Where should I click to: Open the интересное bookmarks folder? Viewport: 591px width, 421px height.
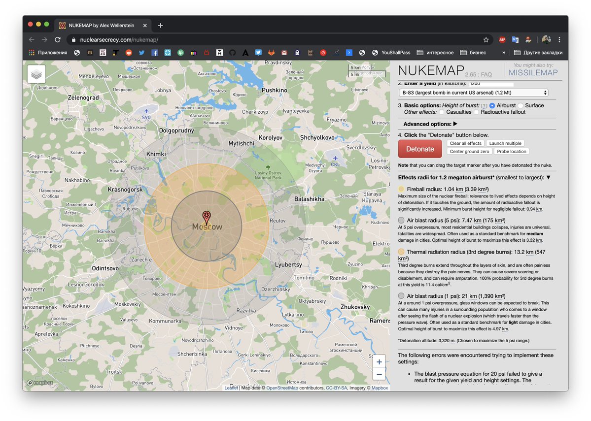pos(435,52)
